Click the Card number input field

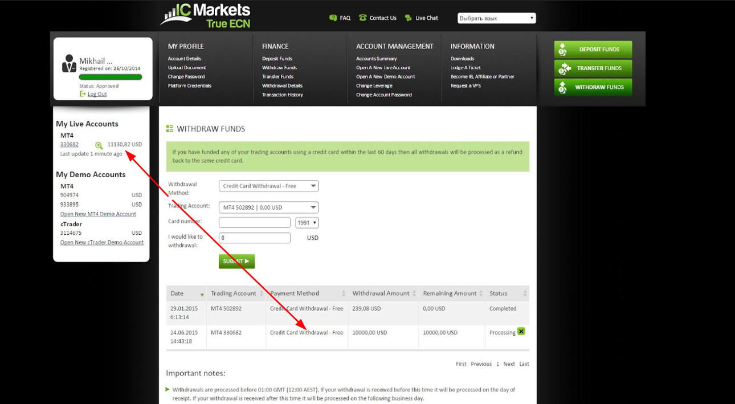tap(255, 223)
